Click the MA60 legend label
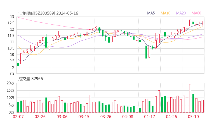 click(196, 13)
